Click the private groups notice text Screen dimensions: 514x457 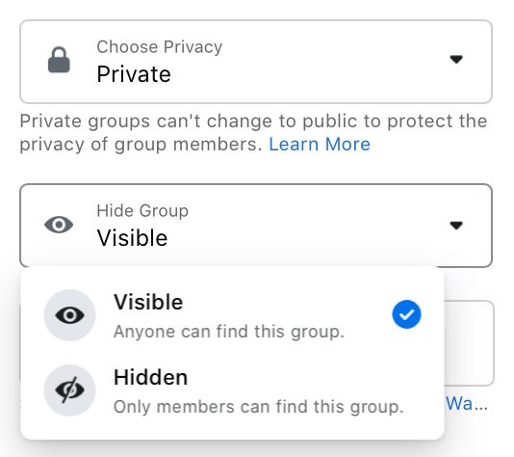(x=253, y=133)
